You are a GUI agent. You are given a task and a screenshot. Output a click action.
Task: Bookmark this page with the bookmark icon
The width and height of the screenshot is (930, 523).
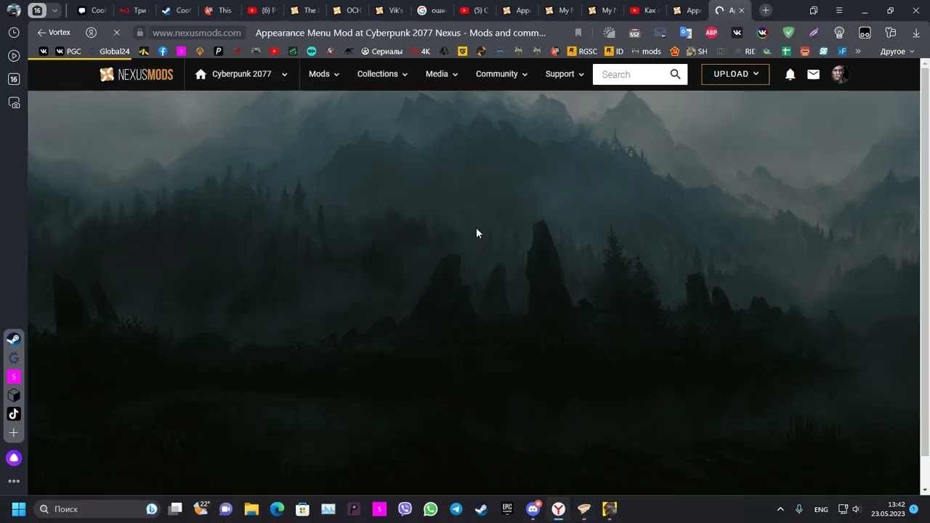click(x=578, y=33)
